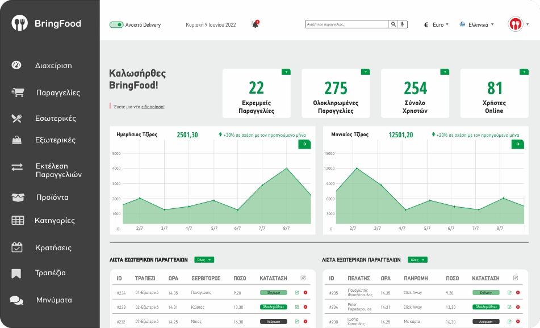Screen dimensions: 540x328
Task: Click Όλες button beside Λίστα Εξωτερικών Παραγγελιών
Action: pos(417,259)
